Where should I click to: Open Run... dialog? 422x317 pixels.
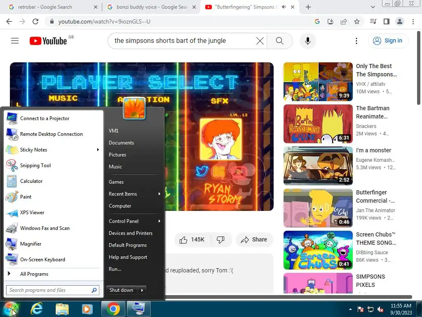click(x=115, y=269)
